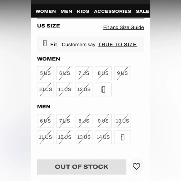
Task: Open the size ruler icon in Men sizes
Action: 122,137
